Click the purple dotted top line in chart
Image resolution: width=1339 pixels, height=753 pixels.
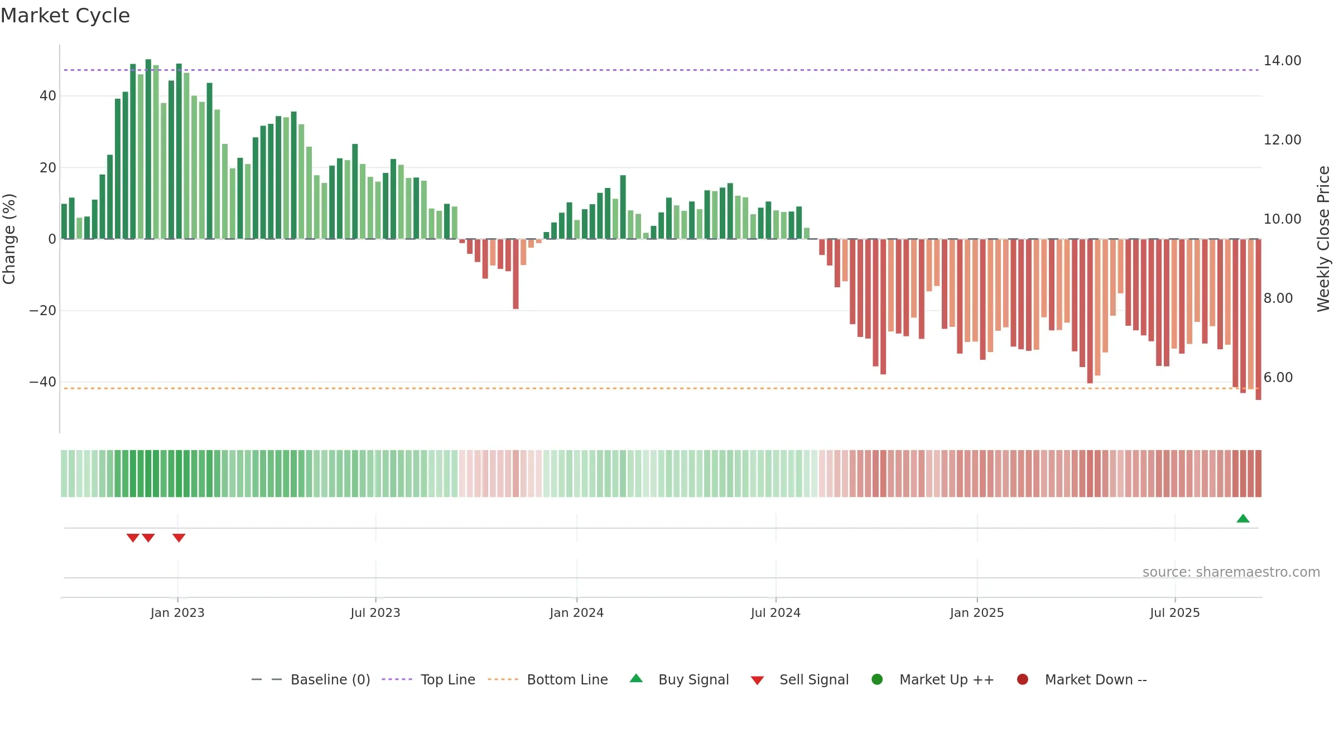661,70
